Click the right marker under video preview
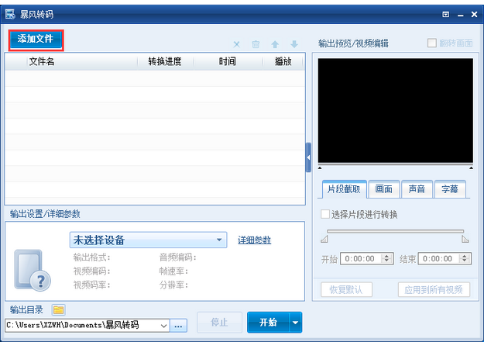 click(x=471, y=168)
